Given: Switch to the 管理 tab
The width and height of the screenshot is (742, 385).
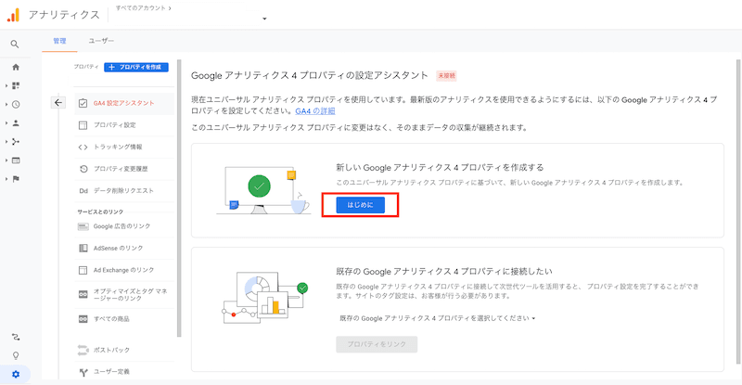Looking at the screenshot, I should tap(59, 41).
